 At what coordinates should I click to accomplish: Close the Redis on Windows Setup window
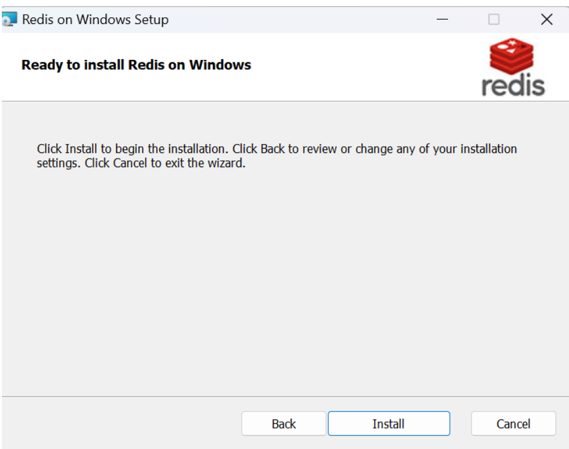point(547,19)
